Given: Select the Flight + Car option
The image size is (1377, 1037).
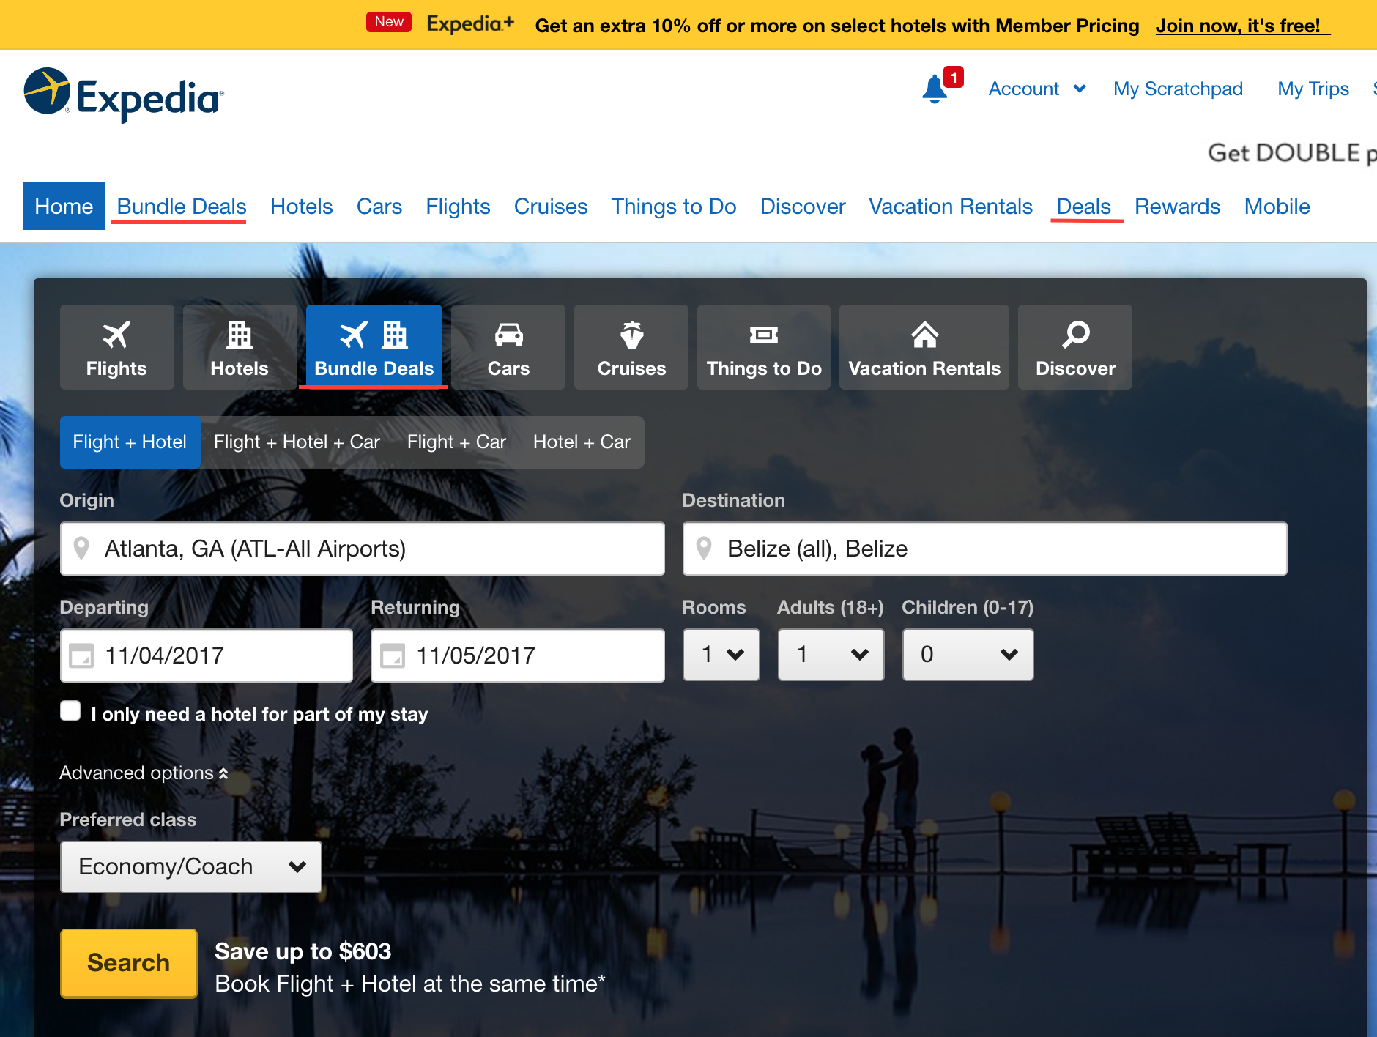Looking at the screenshot, I should click(456, 442).
